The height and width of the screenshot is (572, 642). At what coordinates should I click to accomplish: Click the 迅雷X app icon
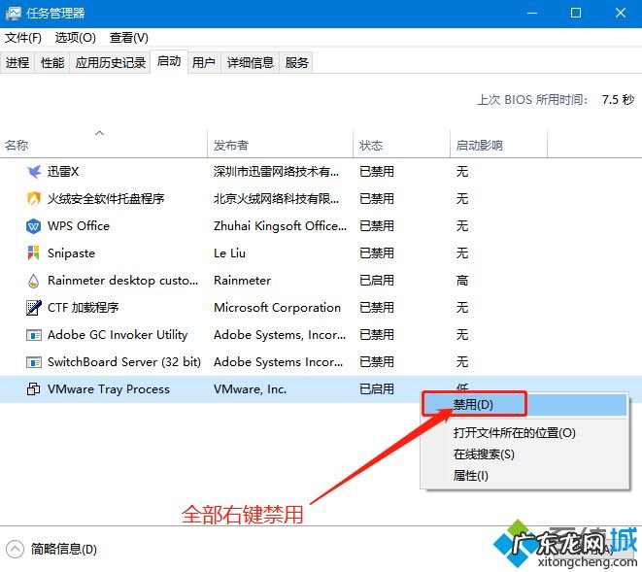34,172
